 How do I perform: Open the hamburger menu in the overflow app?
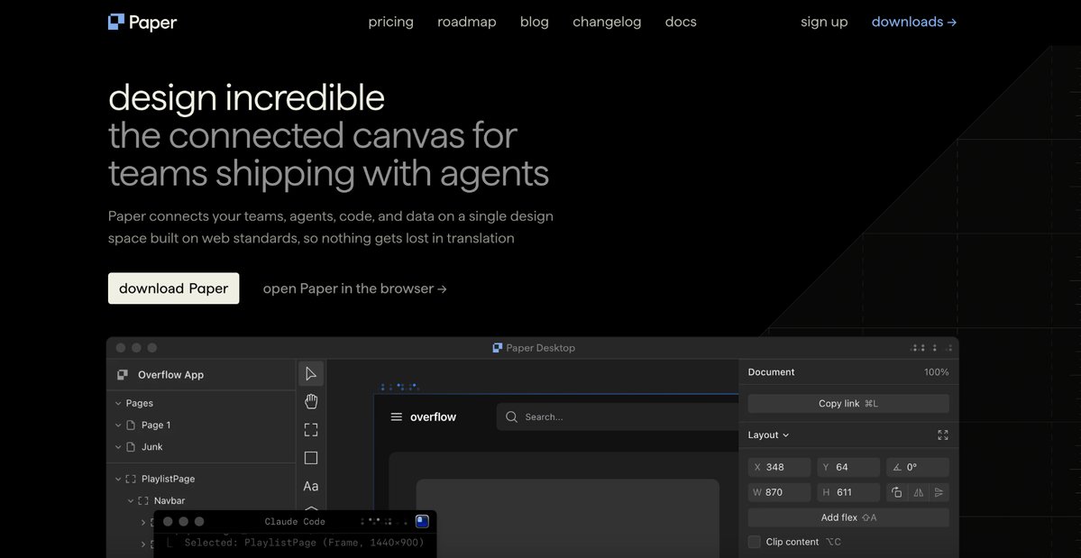(396, 416)
